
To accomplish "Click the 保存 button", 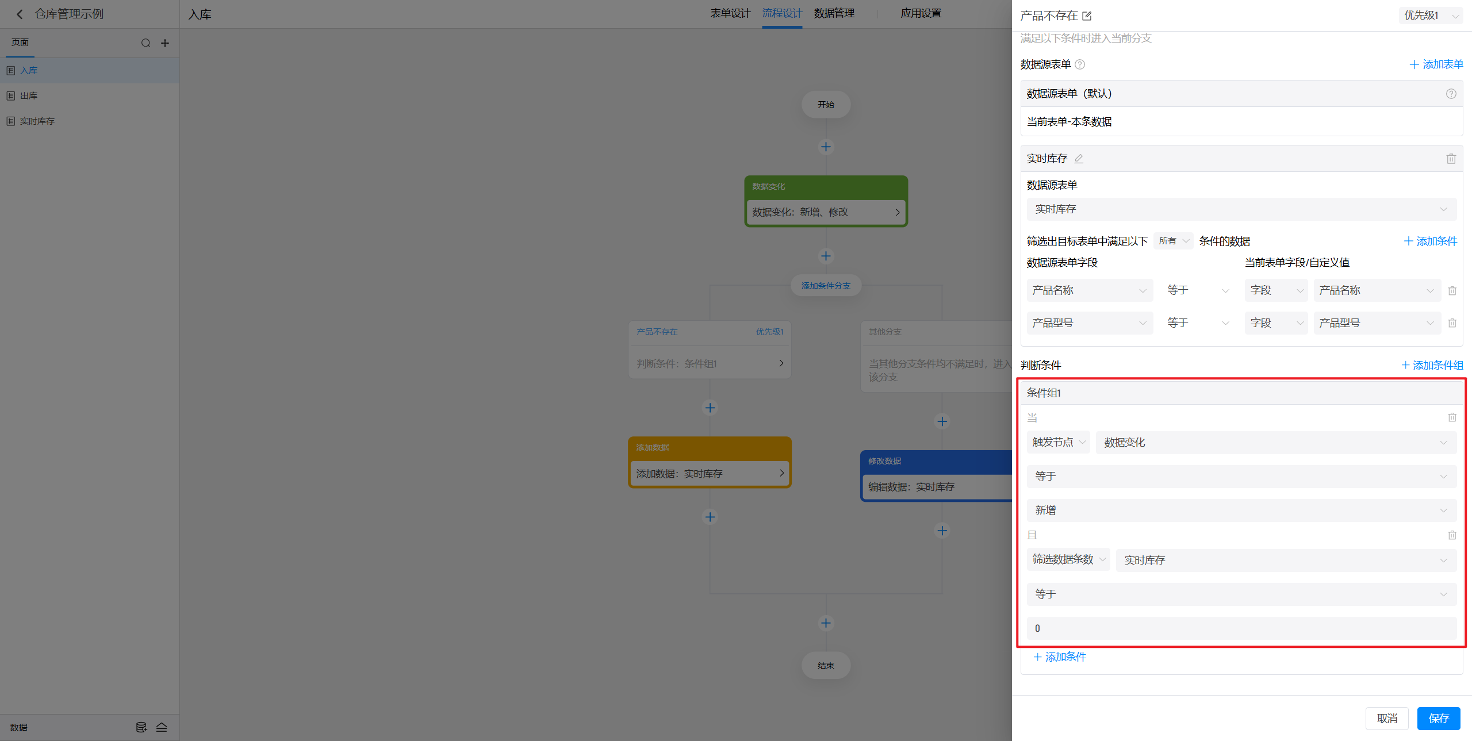I will 1438,719.
